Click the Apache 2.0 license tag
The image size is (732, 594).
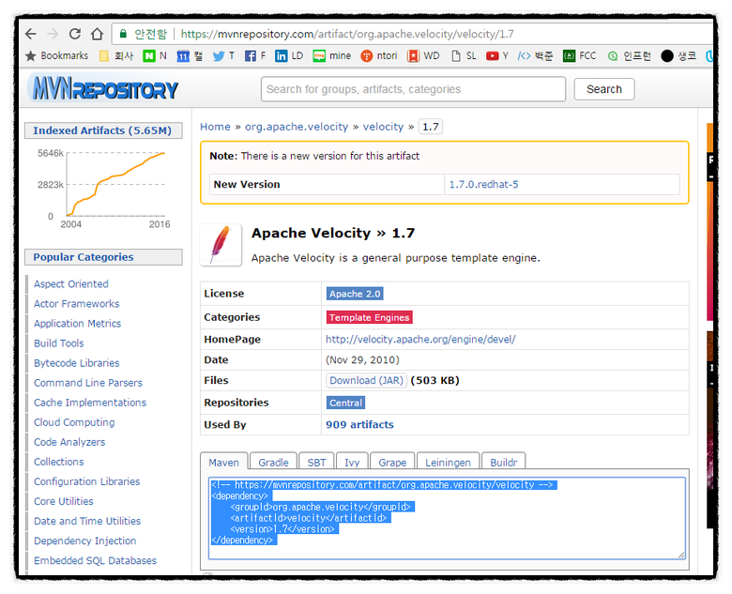355,294
